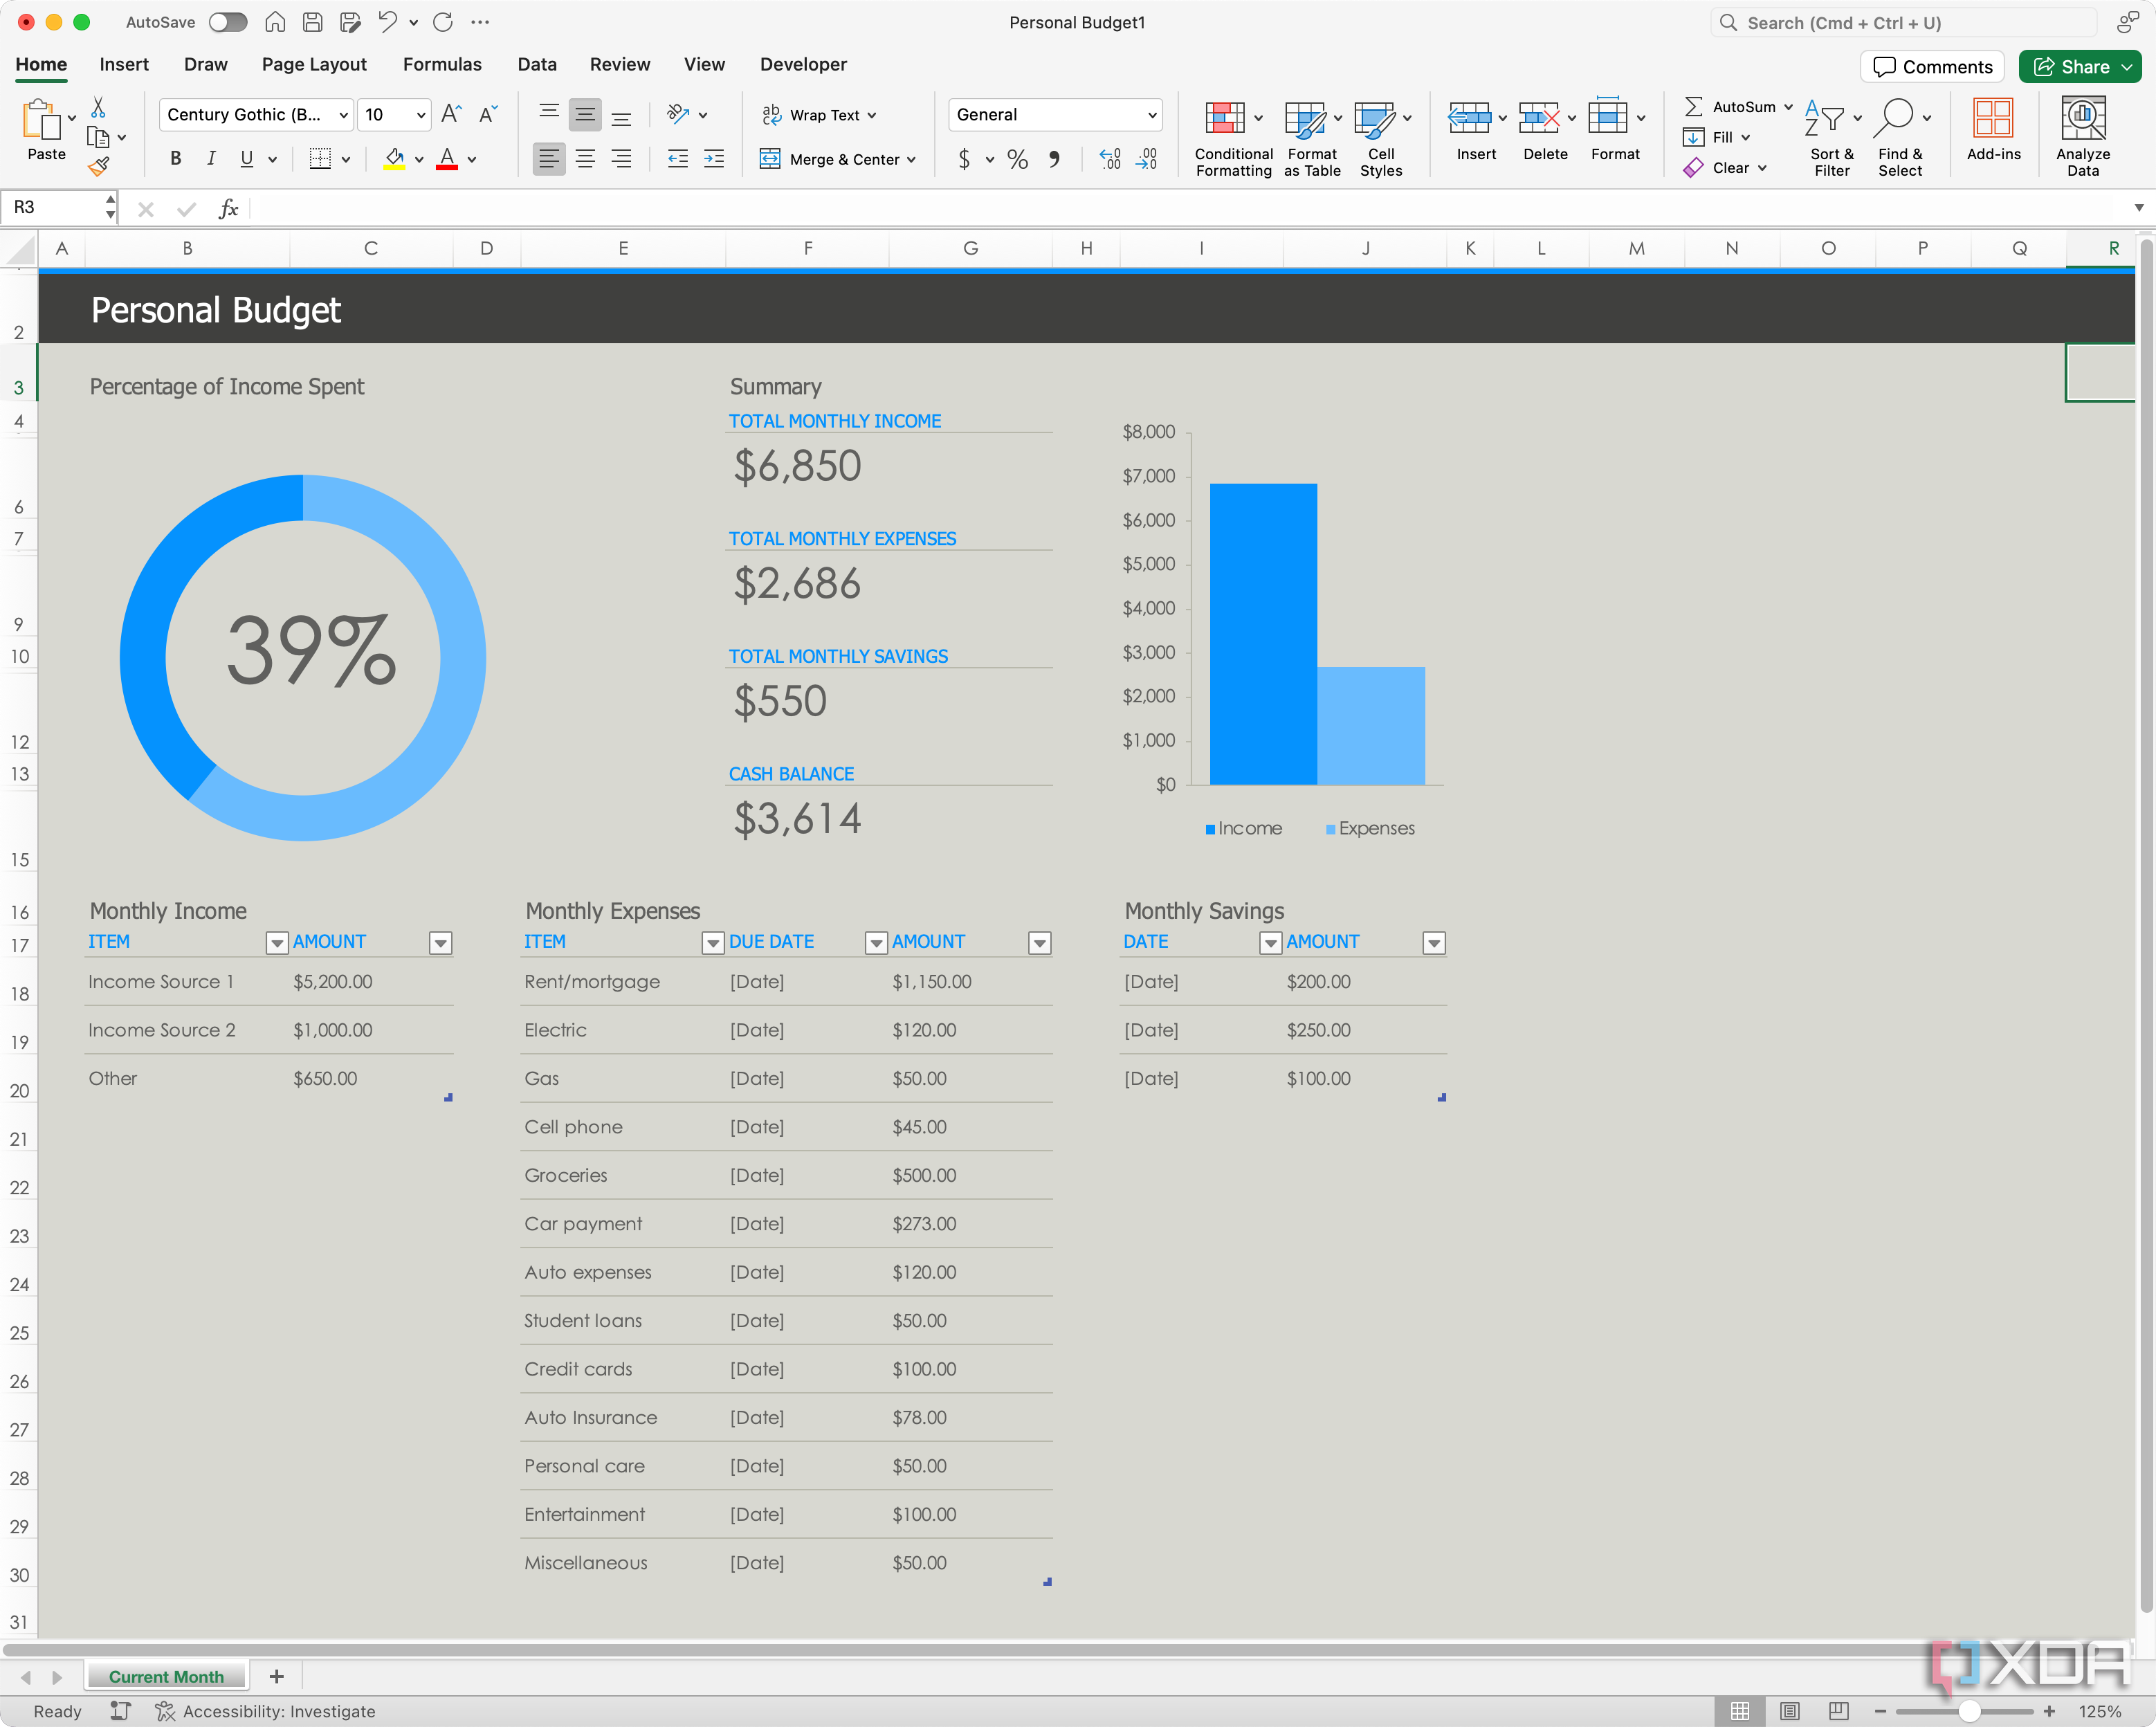Switch to the Formulas ribbon tab
2156x1727 pixels.
442,64
